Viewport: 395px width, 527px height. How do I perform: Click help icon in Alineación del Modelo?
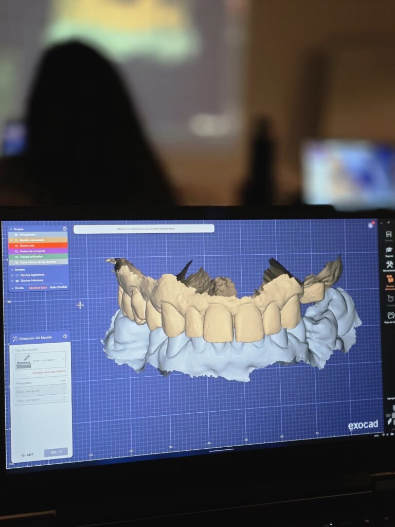[x=65, y=337]
